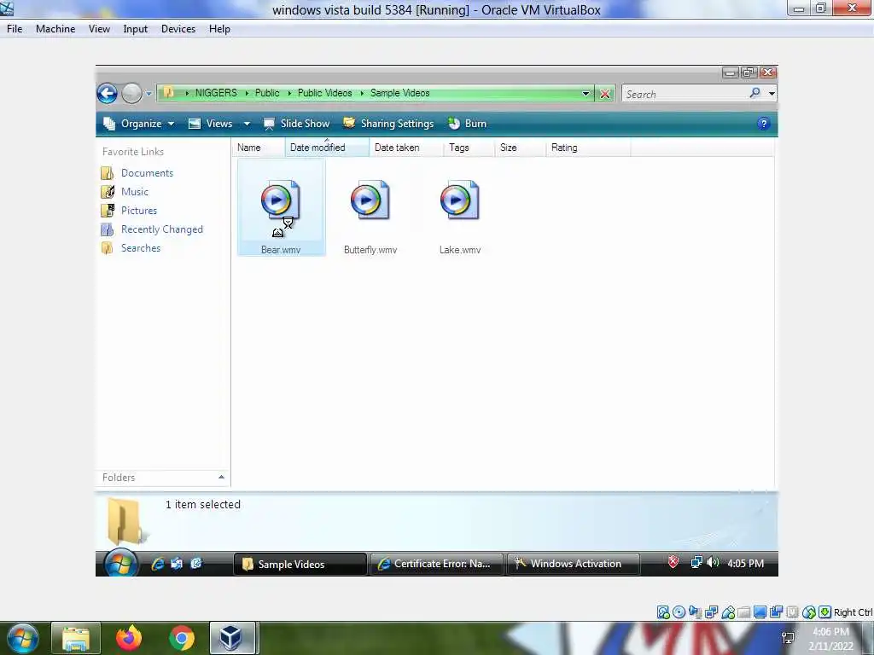
Task: Click the Show Desktop Quick Launch icon
Action: coord(177,564)
